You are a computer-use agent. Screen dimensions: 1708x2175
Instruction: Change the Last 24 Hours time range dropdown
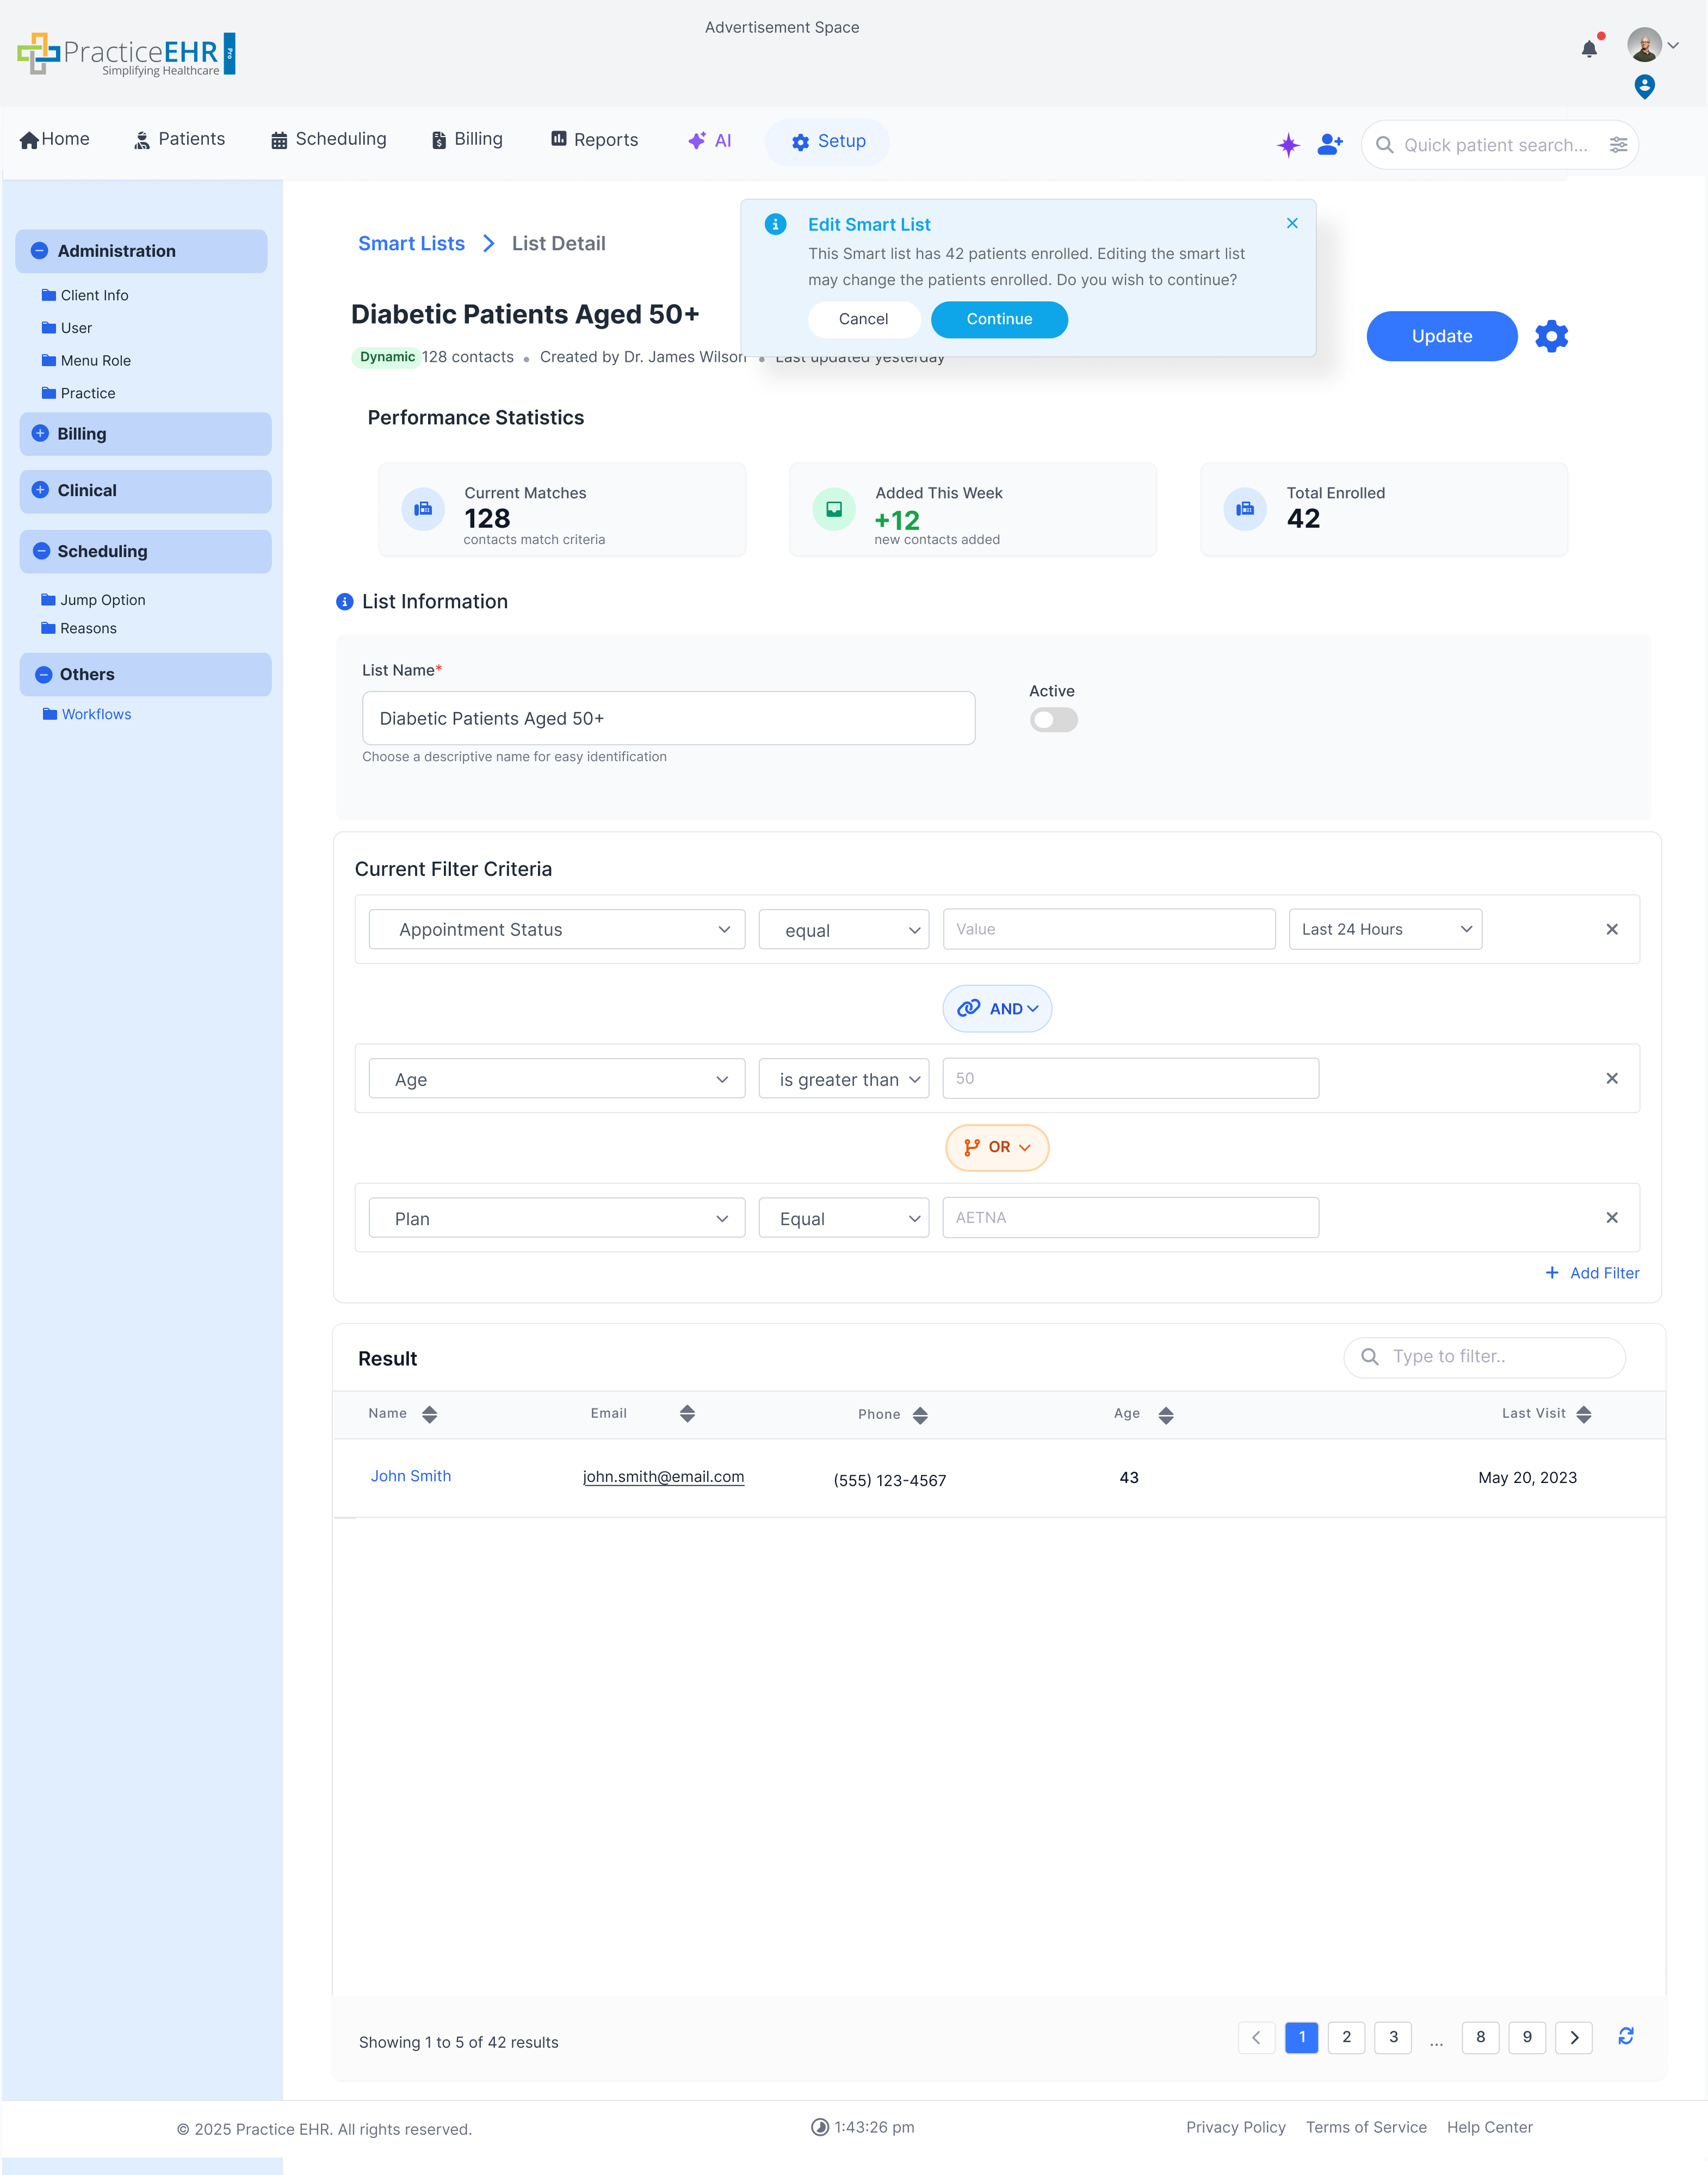1385,929
